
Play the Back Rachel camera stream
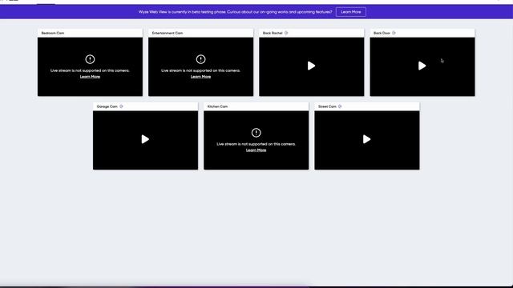click(x=311, y=66)
